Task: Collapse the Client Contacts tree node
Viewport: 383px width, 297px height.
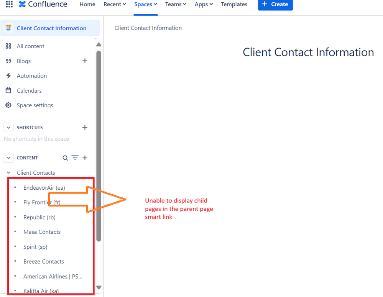Action: [x=8, y=173]
